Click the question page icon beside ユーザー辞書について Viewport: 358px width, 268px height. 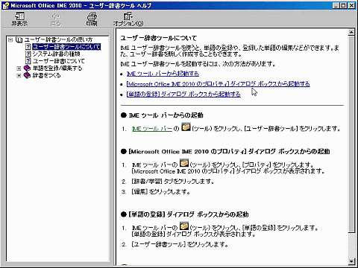(x=28, y=61)
